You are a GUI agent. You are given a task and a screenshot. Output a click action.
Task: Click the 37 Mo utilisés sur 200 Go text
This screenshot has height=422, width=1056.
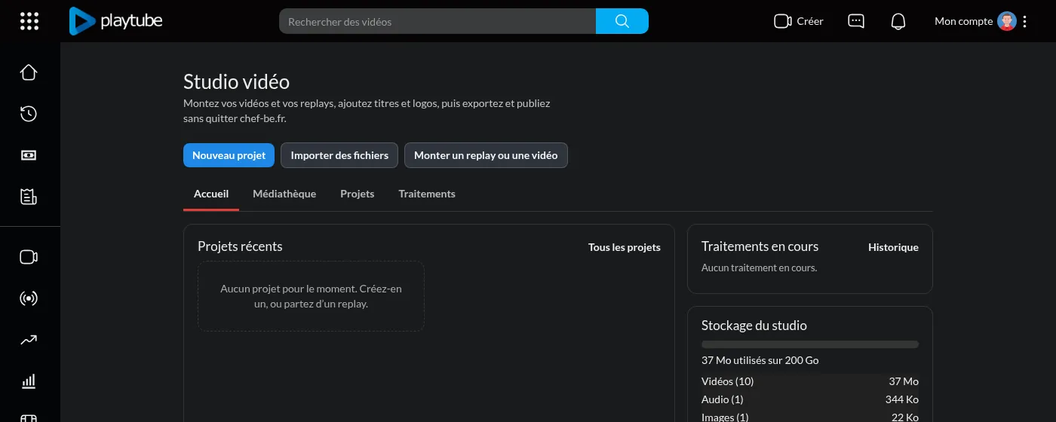760,360
